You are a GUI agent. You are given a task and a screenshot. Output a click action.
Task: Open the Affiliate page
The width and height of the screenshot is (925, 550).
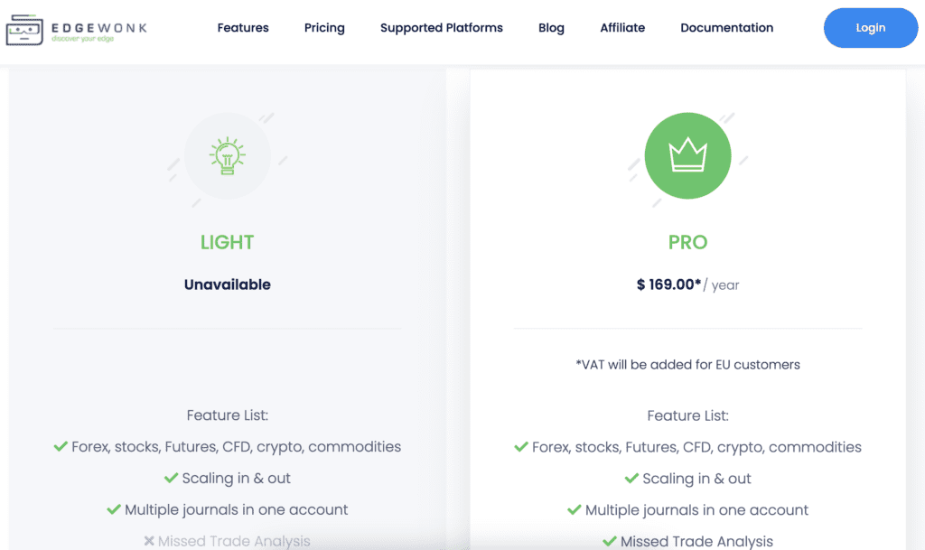pos(622,28)
